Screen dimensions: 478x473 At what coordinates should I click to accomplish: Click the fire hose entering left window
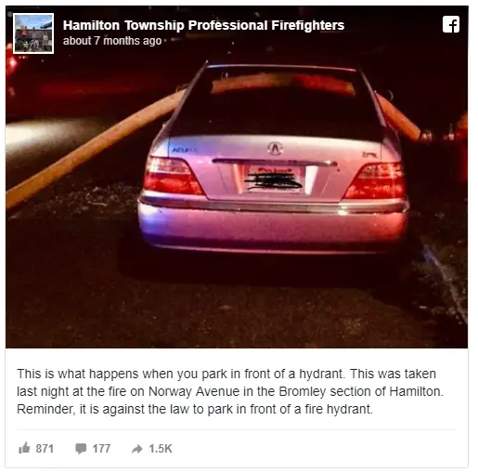click(x=95, y=147)
